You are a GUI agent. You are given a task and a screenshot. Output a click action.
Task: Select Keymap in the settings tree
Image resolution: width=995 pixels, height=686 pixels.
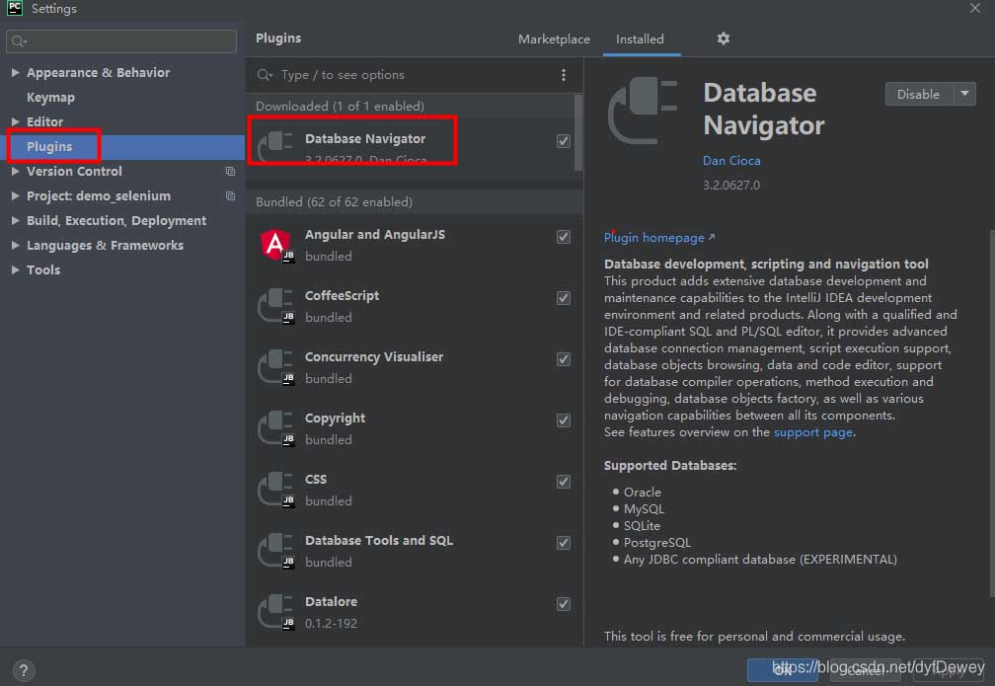click(x=50, y=97)
